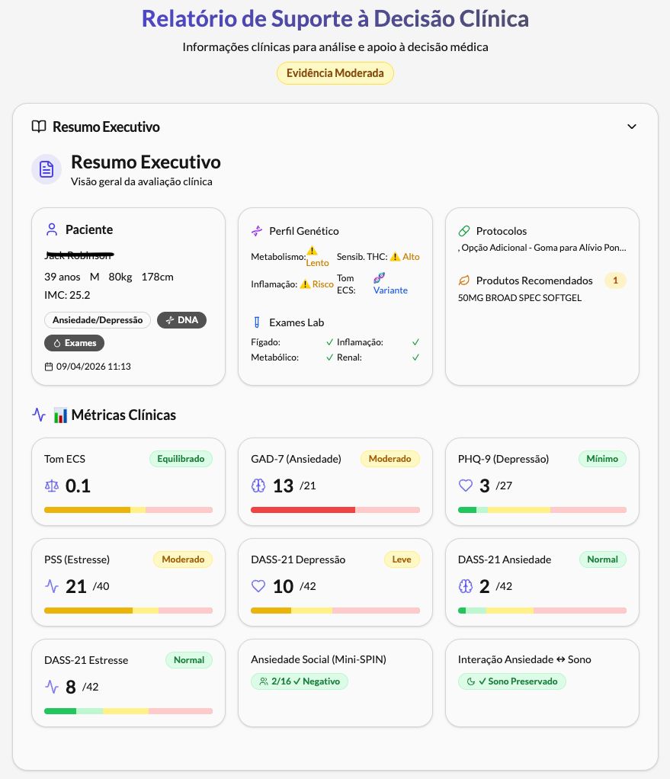Click the brain icon in GAD-7 card

(x=258, y=486)
